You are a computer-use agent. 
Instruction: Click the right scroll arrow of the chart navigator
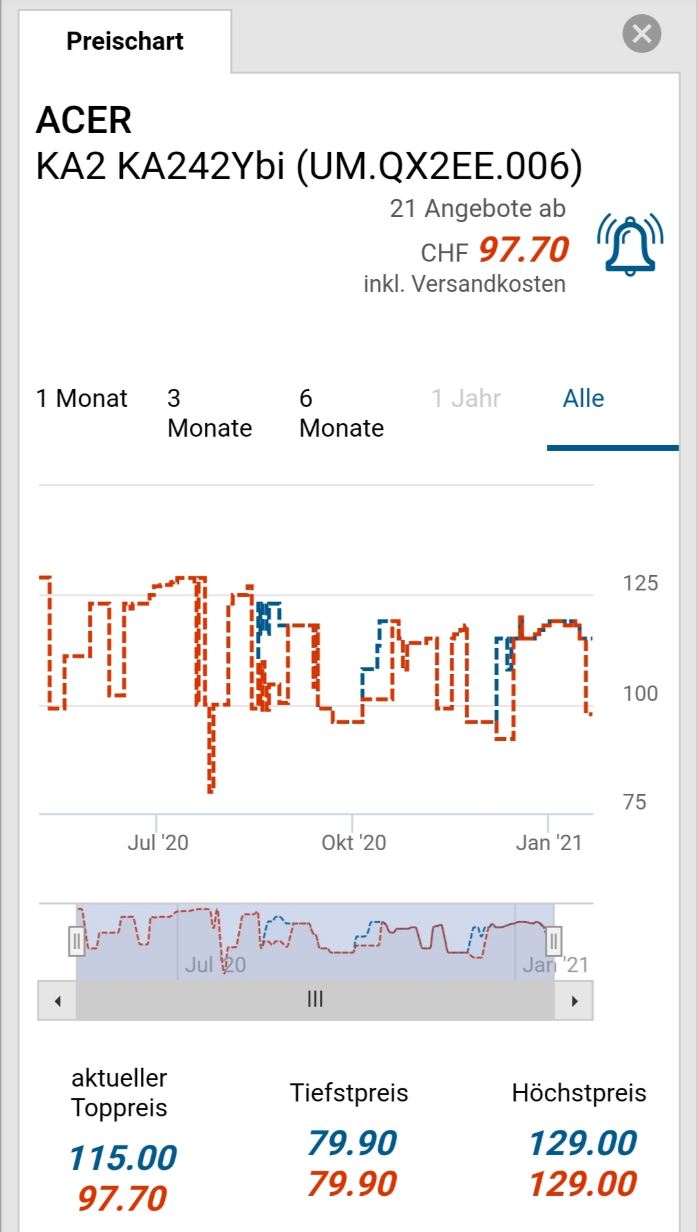tap(575, 1001)
